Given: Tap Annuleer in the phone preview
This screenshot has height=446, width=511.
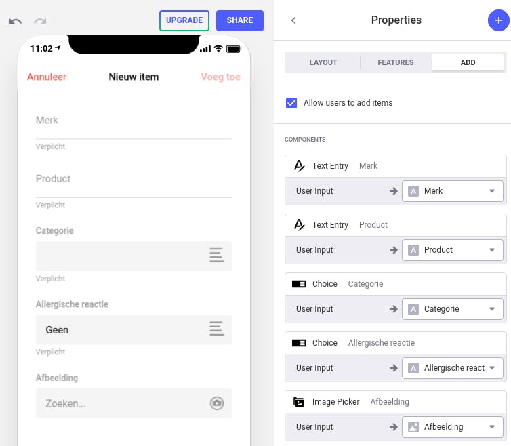Looking at the screenshot, I should click(47, 77).
